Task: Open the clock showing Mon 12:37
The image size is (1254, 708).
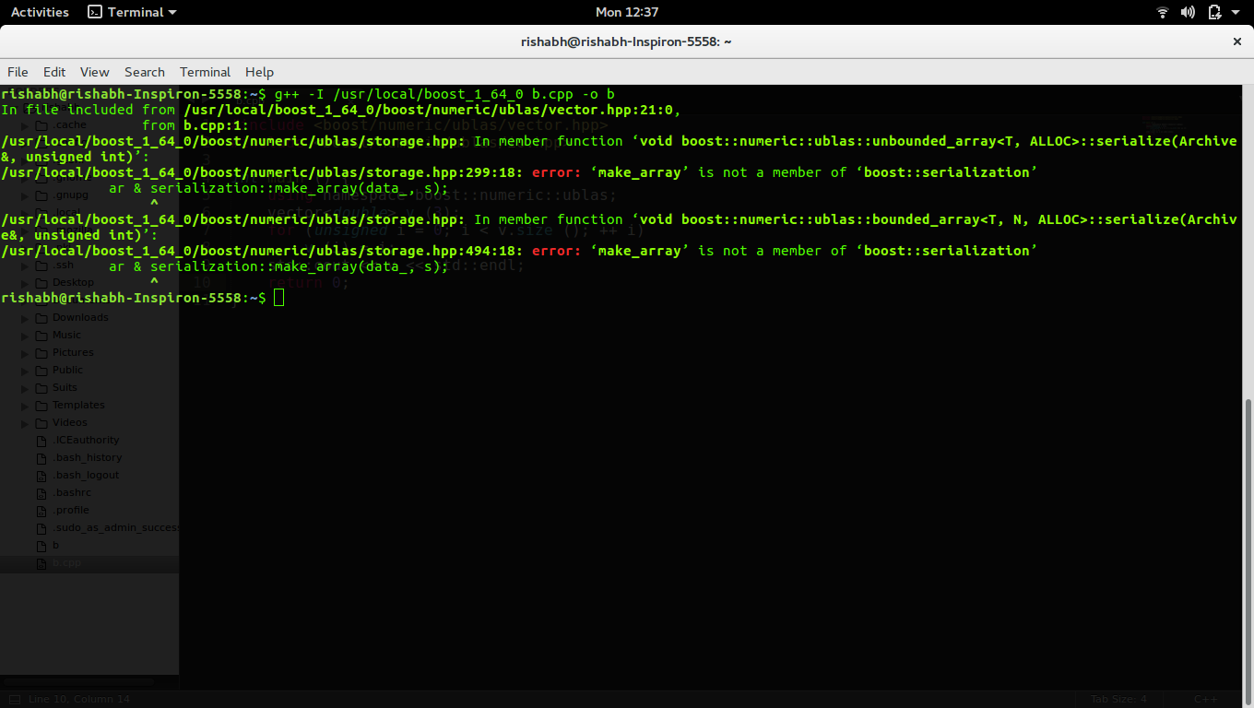Action: tap(627, 12)
